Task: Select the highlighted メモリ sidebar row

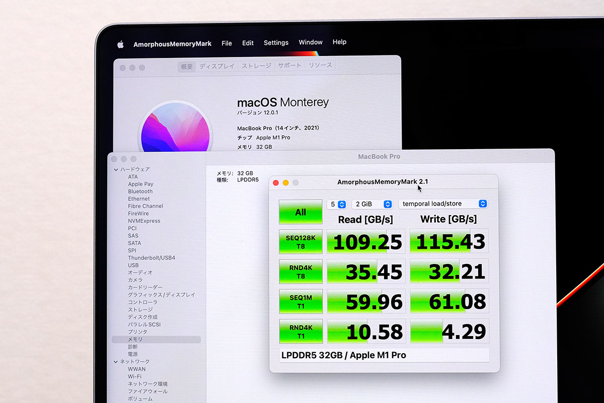Action: [156, 340]
